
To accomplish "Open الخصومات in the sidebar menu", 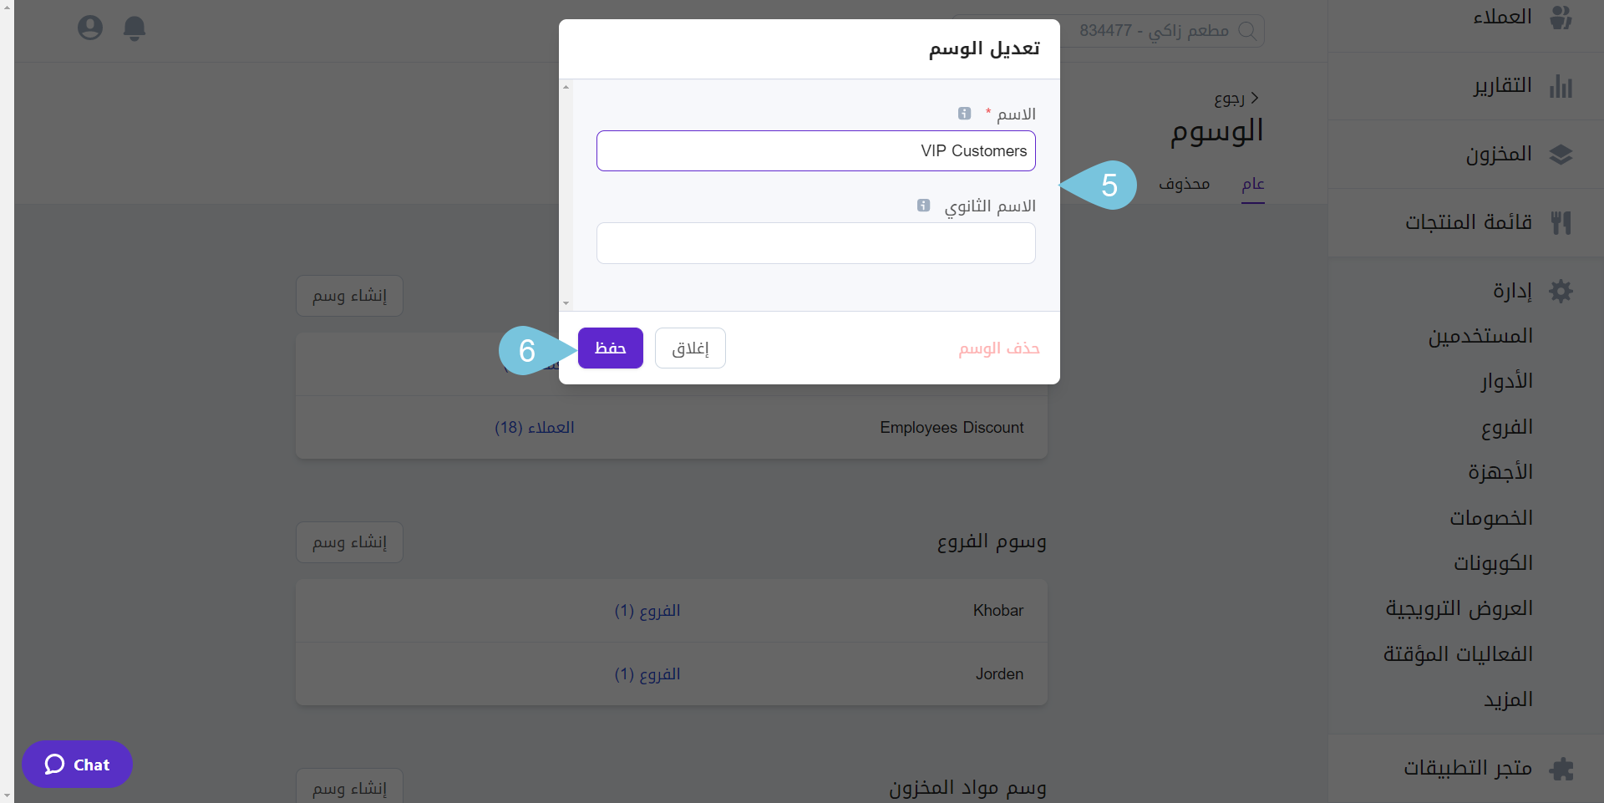I will pyautogui.click(x=1491, y=518).
